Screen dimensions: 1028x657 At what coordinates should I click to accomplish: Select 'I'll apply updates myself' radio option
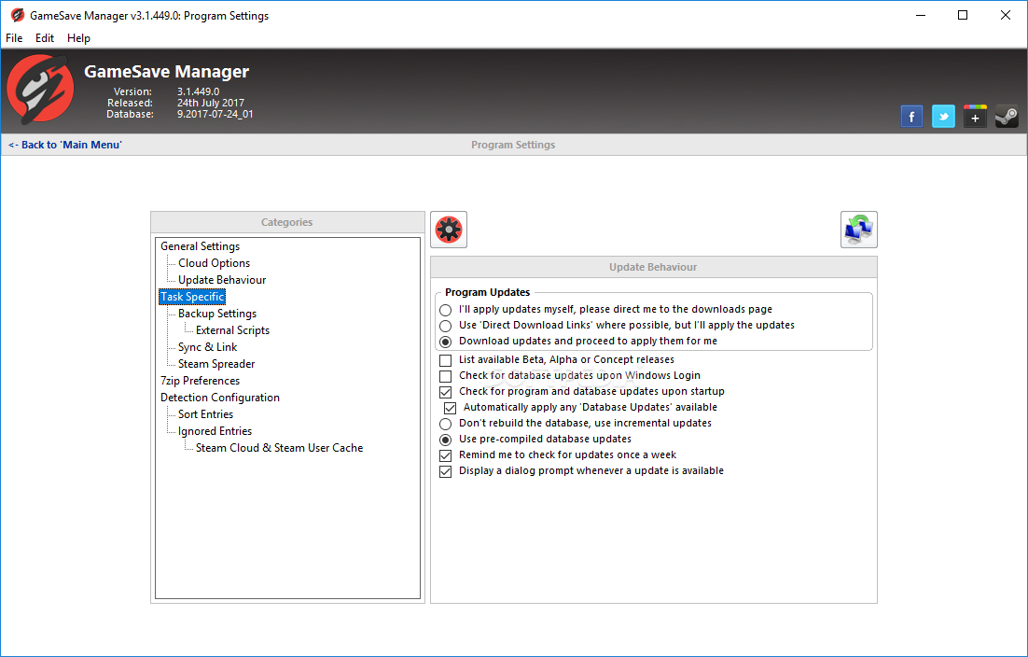[446, 310]
